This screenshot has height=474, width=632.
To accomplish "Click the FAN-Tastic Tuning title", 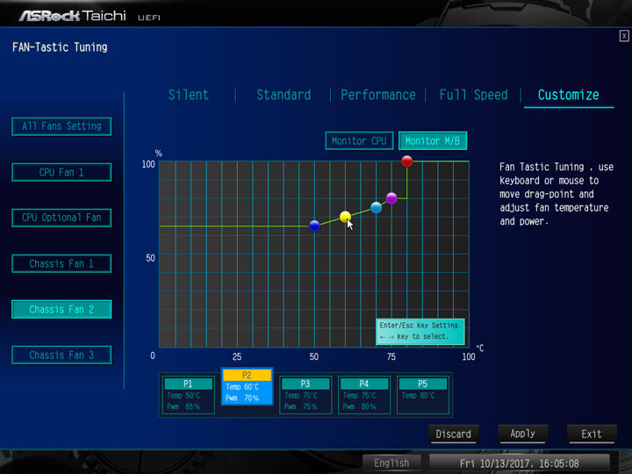I will point(60,47).
